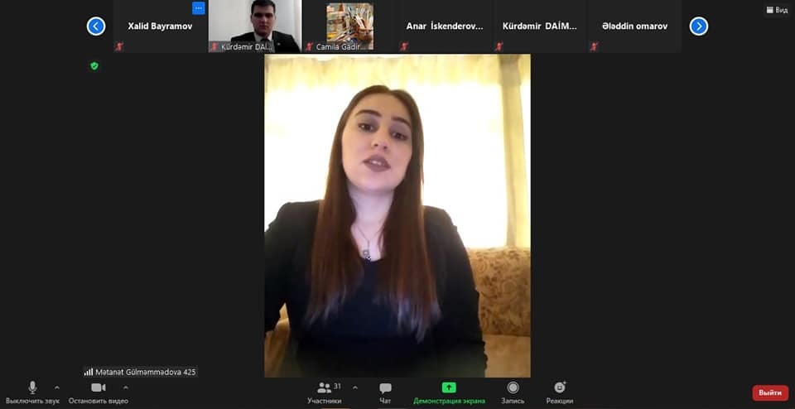795x409 pixels.
Task: Open blue more-options on Xalid Bayramov tile
Action: pyautogui.click(x=198, y=8)
